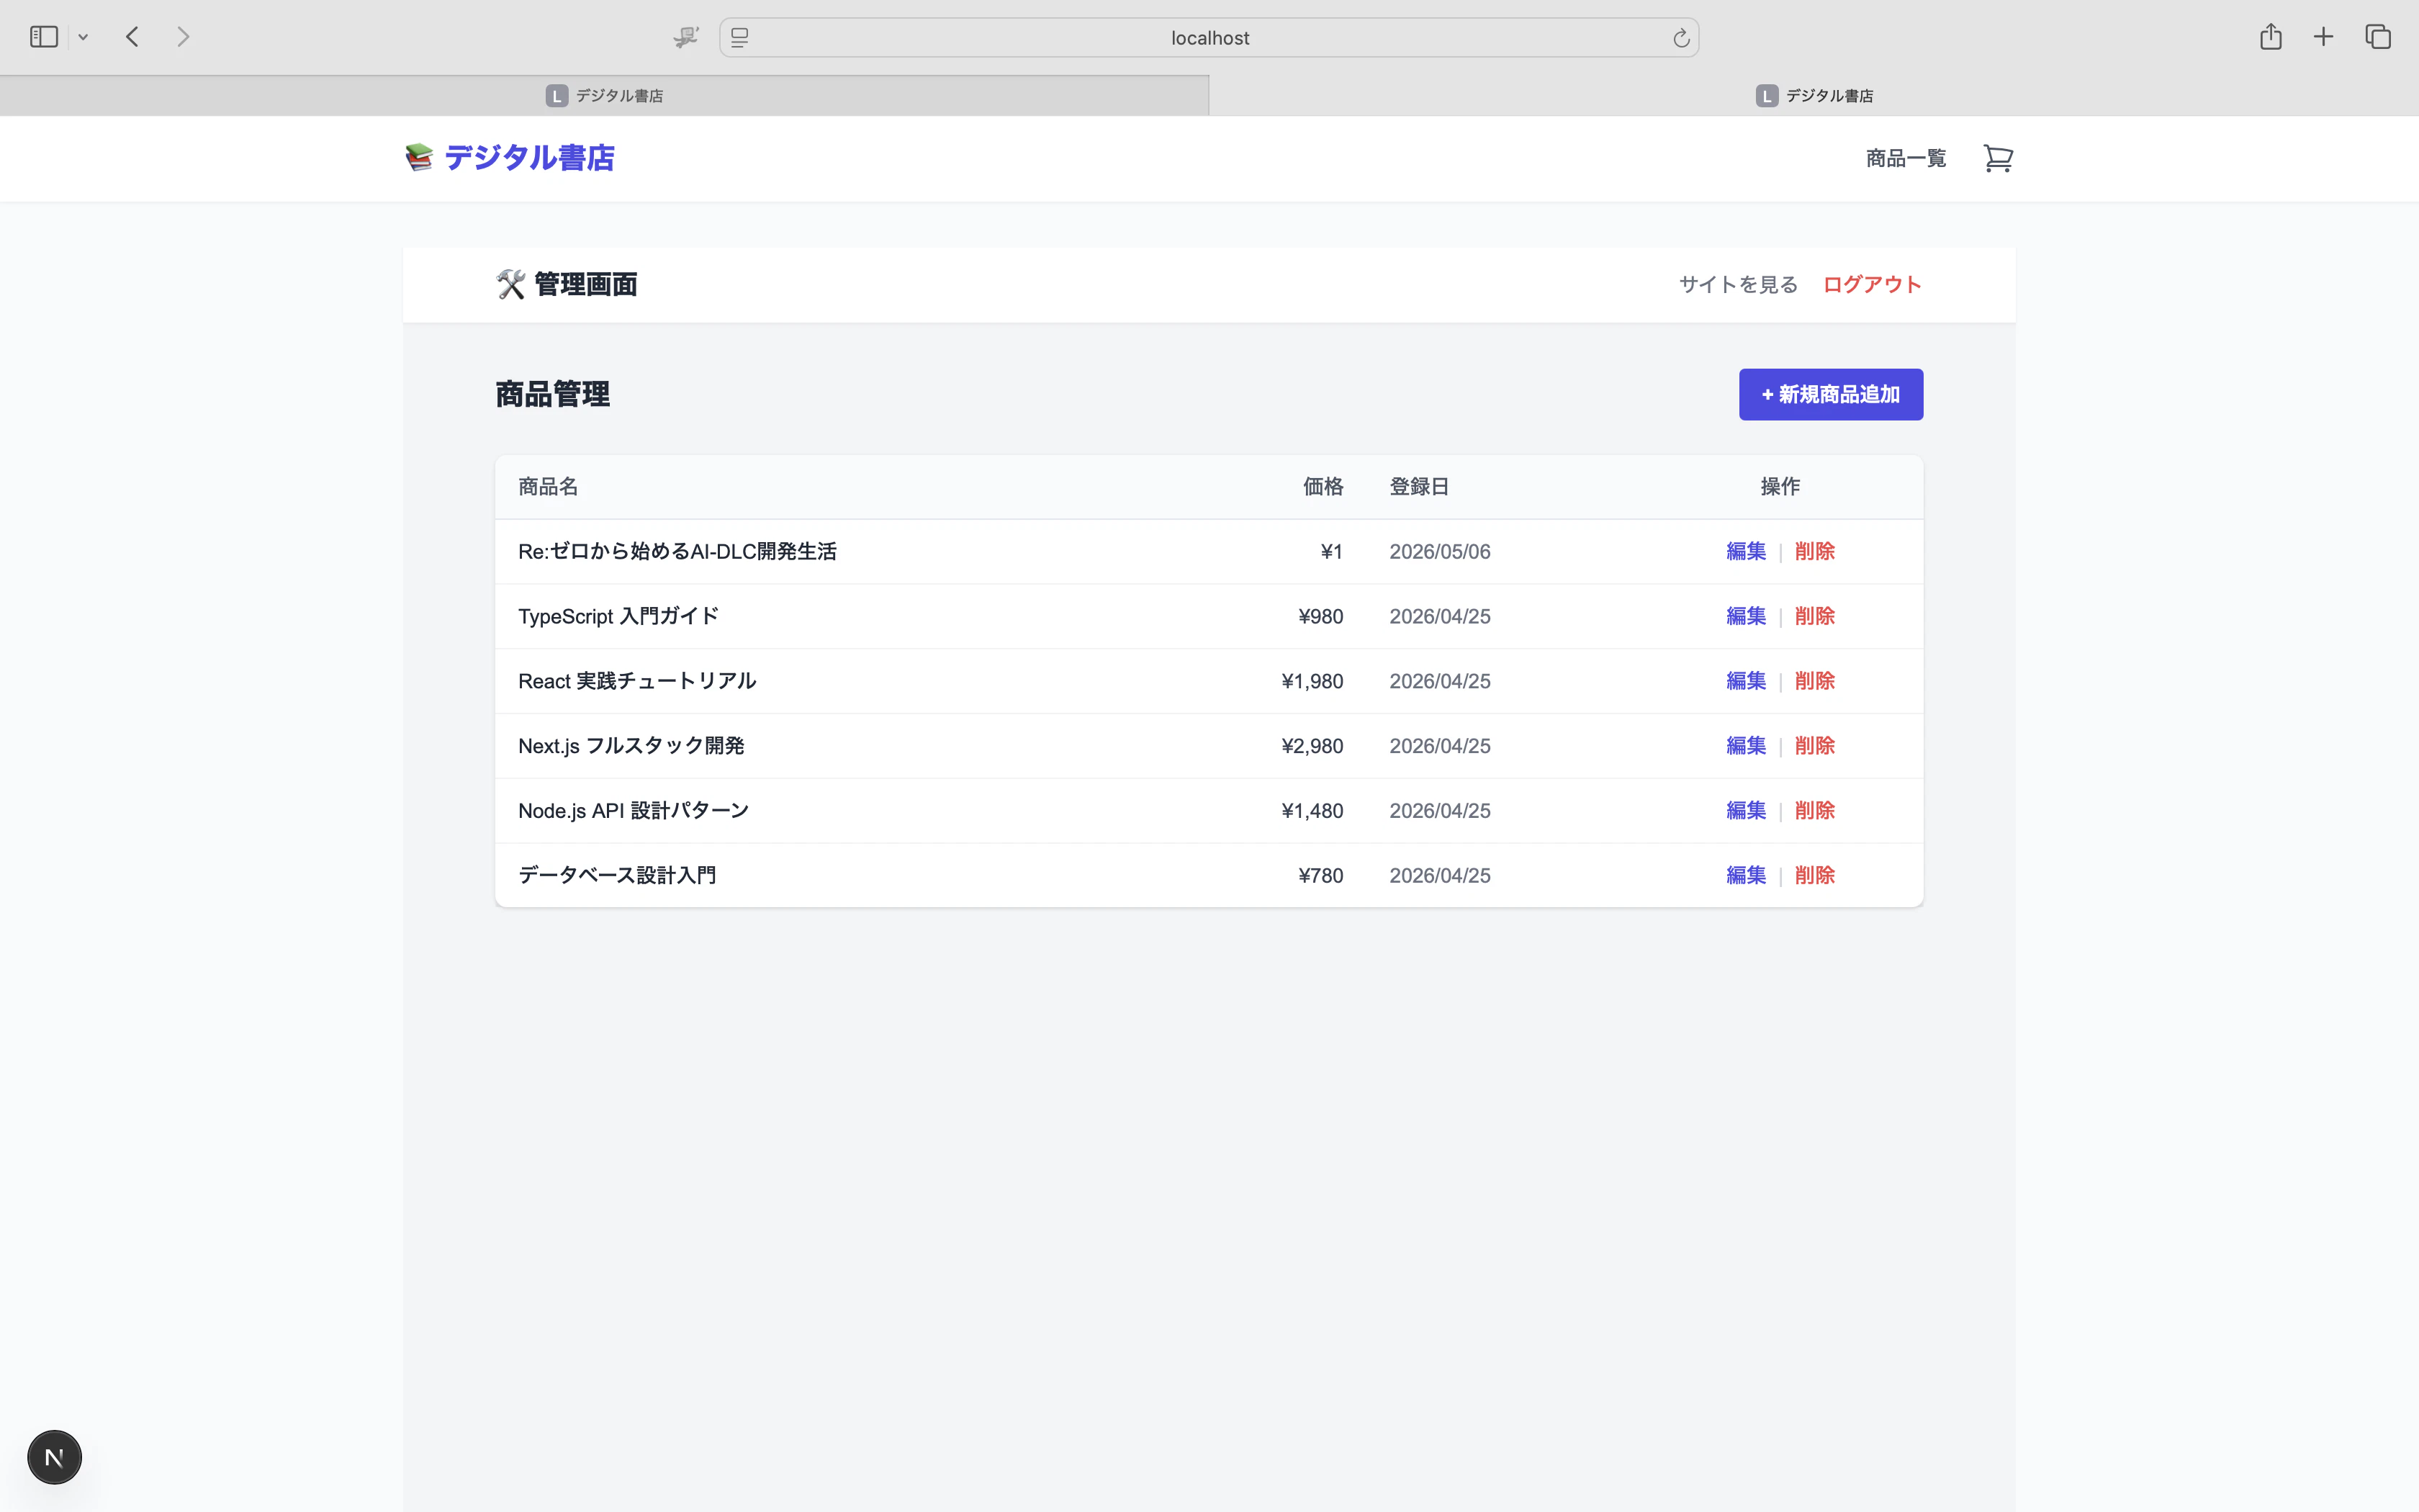Click the ¥1,480 price cell
The width and height of the screenshot is (2419, 1512).
point(1312,811)
